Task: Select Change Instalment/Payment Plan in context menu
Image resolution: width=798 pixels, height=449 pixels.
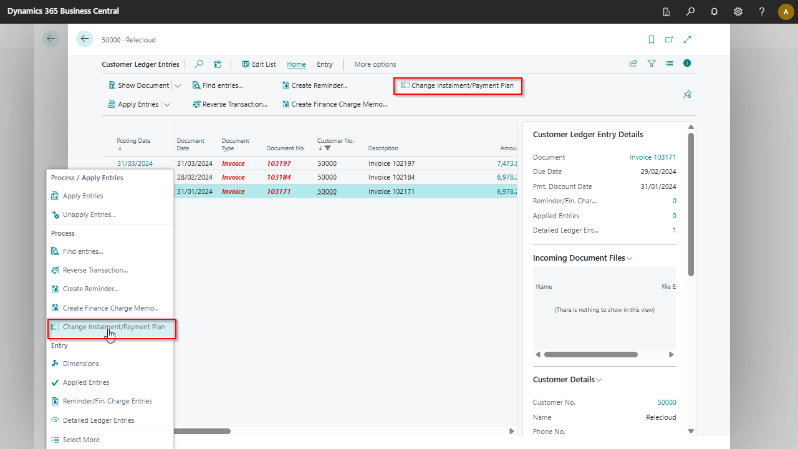Action: pos(110,327)
